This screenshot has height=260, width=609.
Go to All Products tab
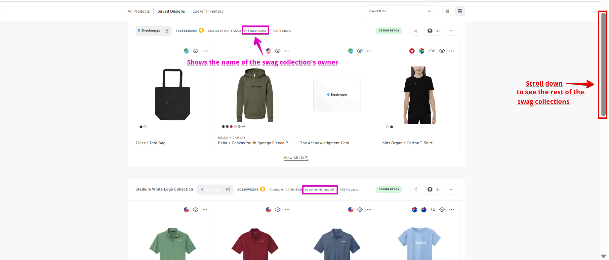point(139,11)
